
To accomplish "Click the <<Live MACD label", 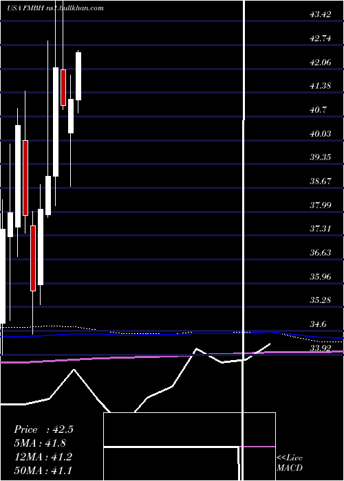I will click(290, 462).
